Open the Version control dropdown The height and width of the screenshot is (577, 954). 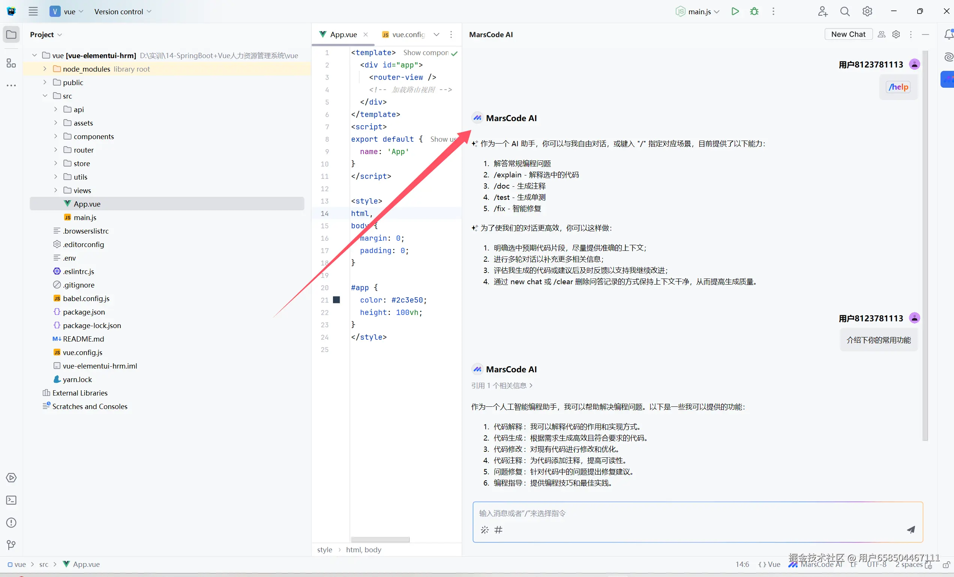(x=122, y=12)
